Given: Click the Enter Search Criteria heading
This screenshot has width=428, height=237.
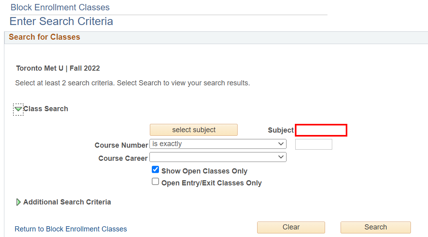Looking at the screenshot, I should tap(61, 21).
